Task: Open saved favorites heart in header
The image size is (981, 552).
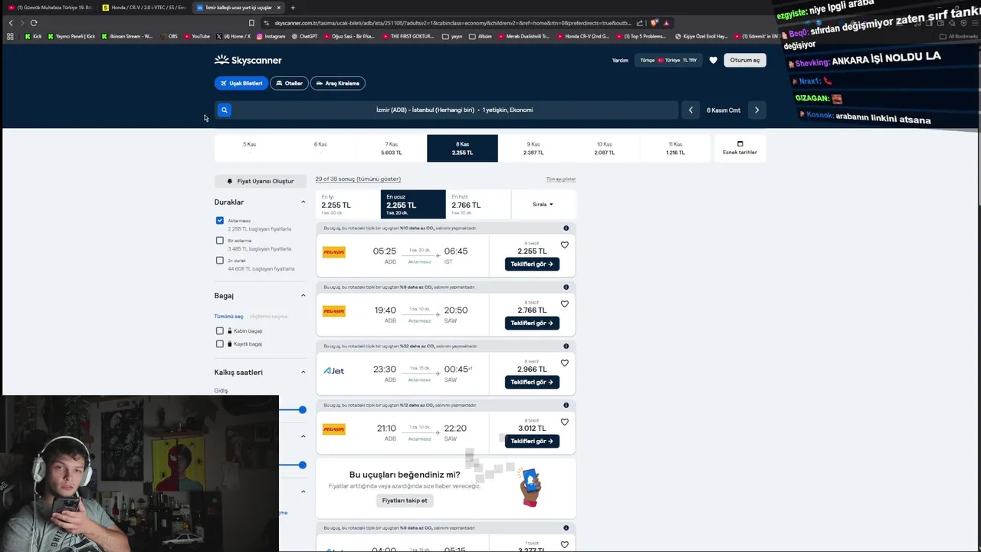Action: (714, 60)
